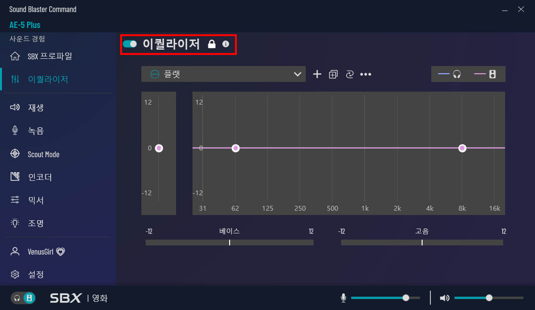Open the three-dot more options menu
The width and height of the screenshot is (535, 310).
point(365,74)
